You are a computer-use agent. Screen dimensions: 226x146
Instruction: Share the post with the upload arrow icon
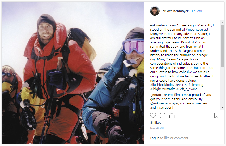(172, 116)
